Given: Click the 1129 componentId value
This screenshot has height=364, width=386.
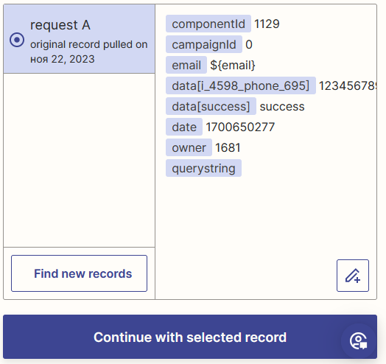Looking at the screenshot, I should pos(267,24).
